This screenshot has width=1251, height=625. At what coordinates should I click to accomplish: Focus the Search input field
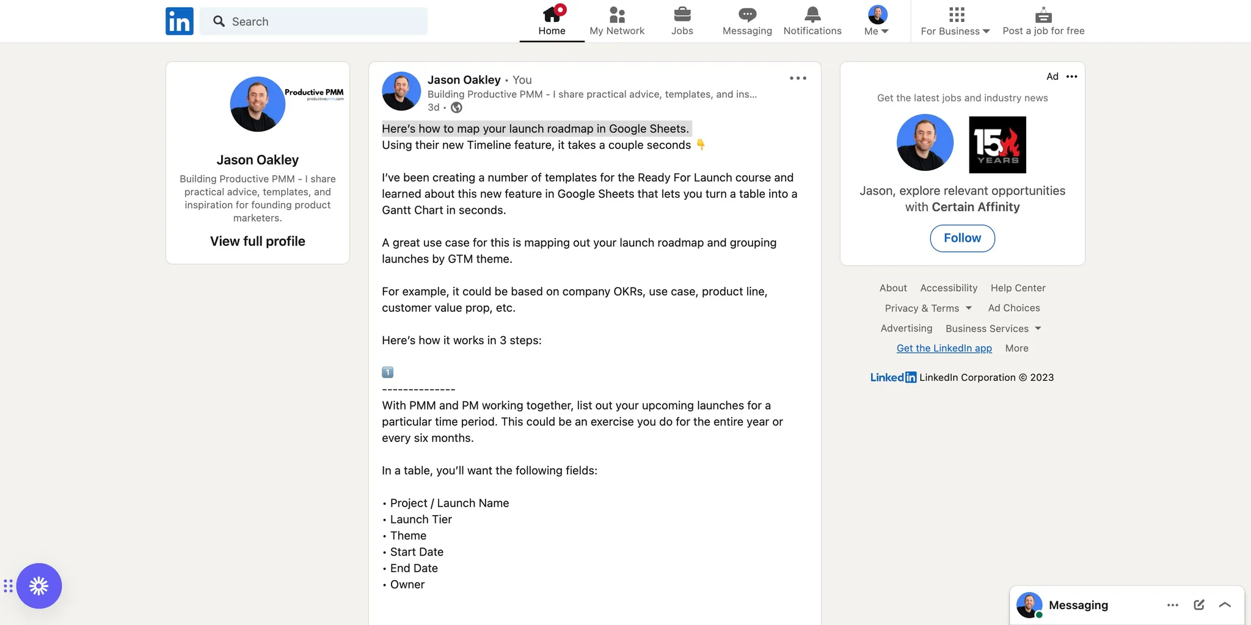pyautogui.click(x=314, y=21)
